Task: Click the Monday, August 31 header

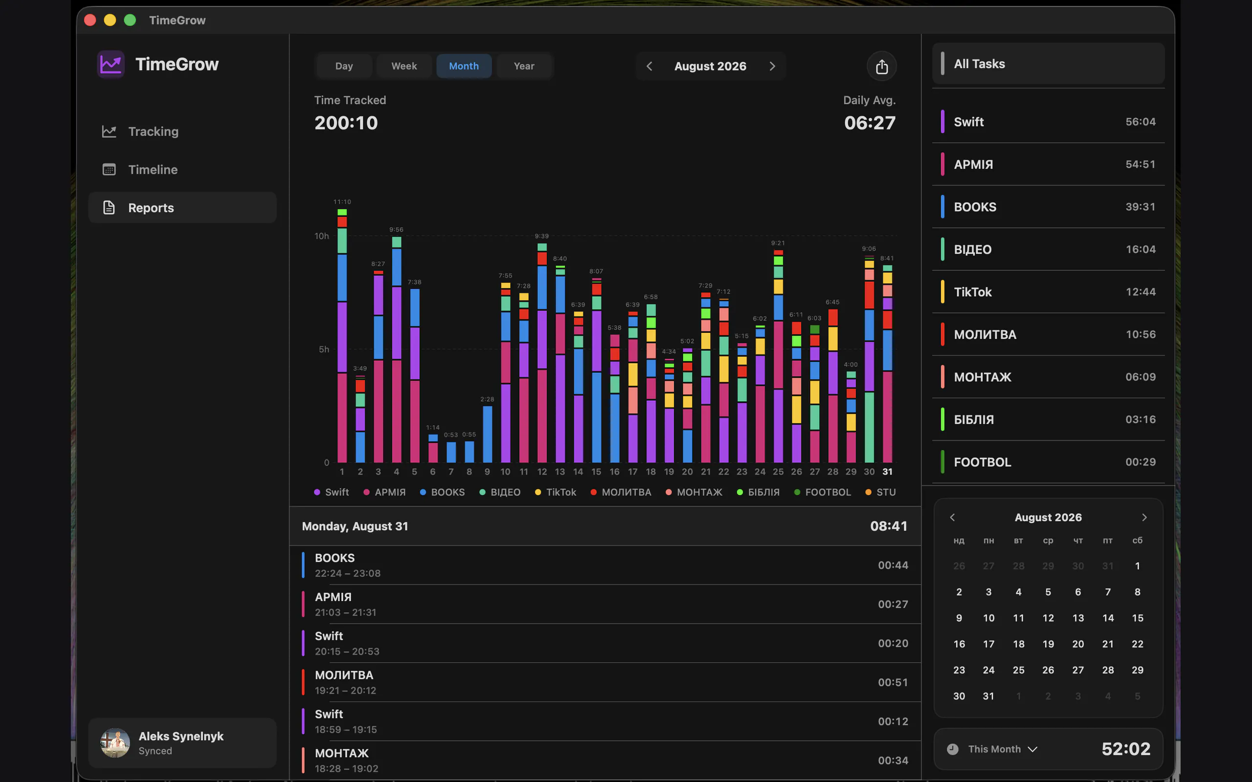Action: [605, 526]
